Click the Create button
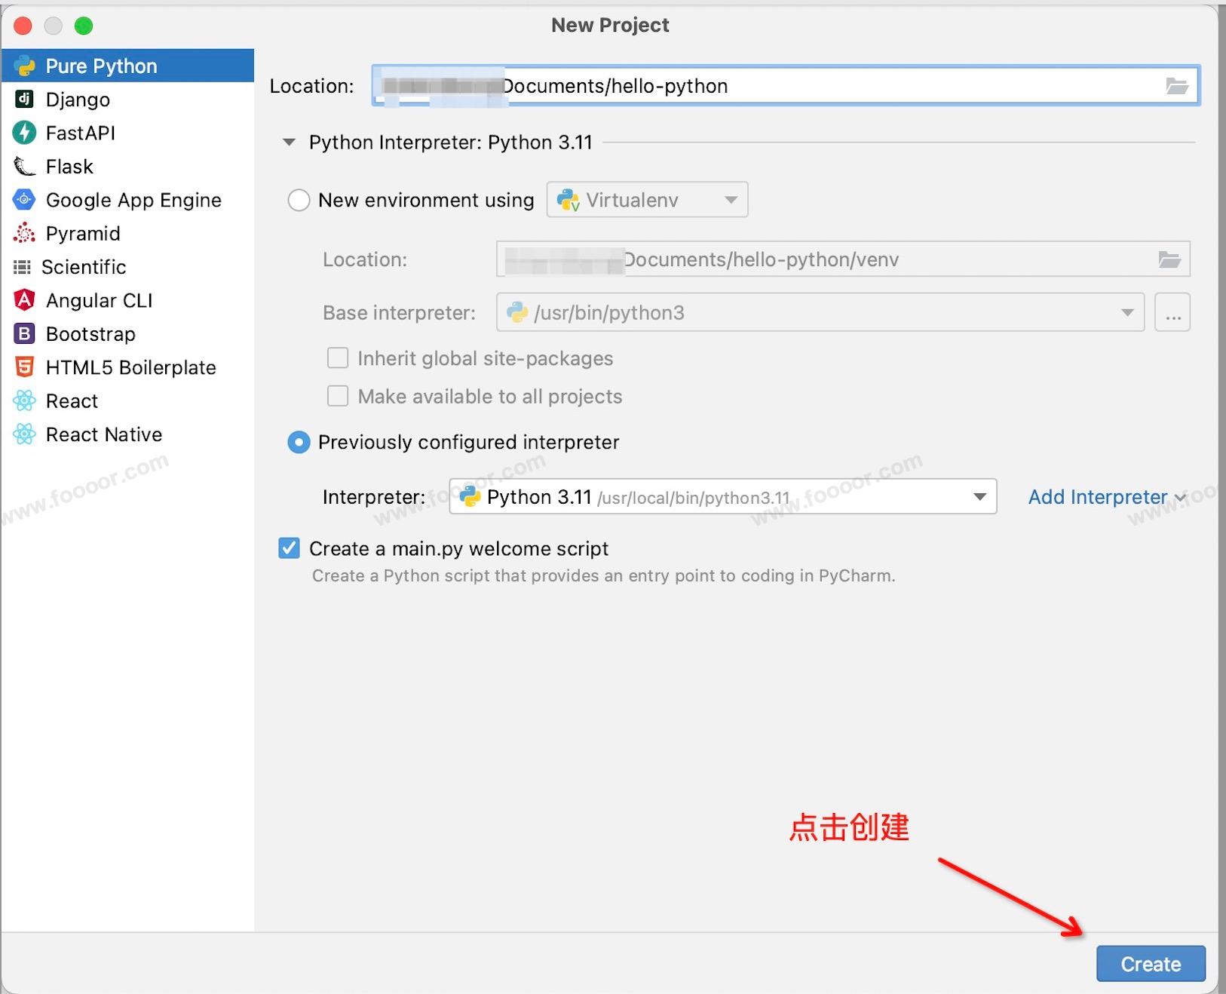The height and width of the screenshot is (994, 1226). pos(1150,964)
